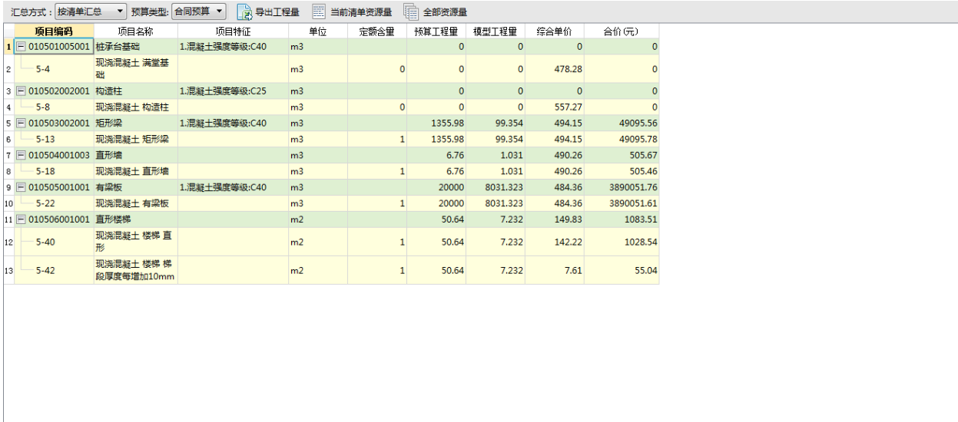Collapse the 010502002001 构造柱 row
This screenshot has height=422, width=958.
[22, 91]
